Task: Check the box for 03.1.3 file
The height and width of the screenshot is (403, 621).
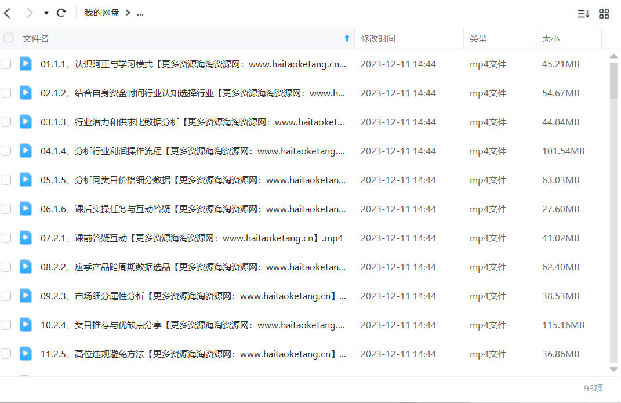Action: tap(6, 122)
